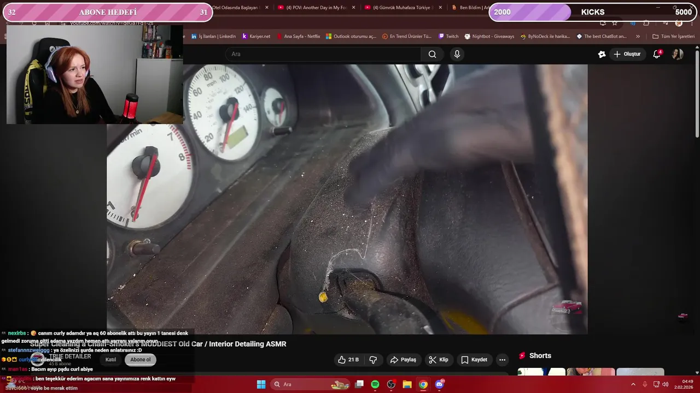Image resolution: width=700 pixels, height=393 pixels.
Task: Open The best ChatBot bookmark
Action: point(601,37)
